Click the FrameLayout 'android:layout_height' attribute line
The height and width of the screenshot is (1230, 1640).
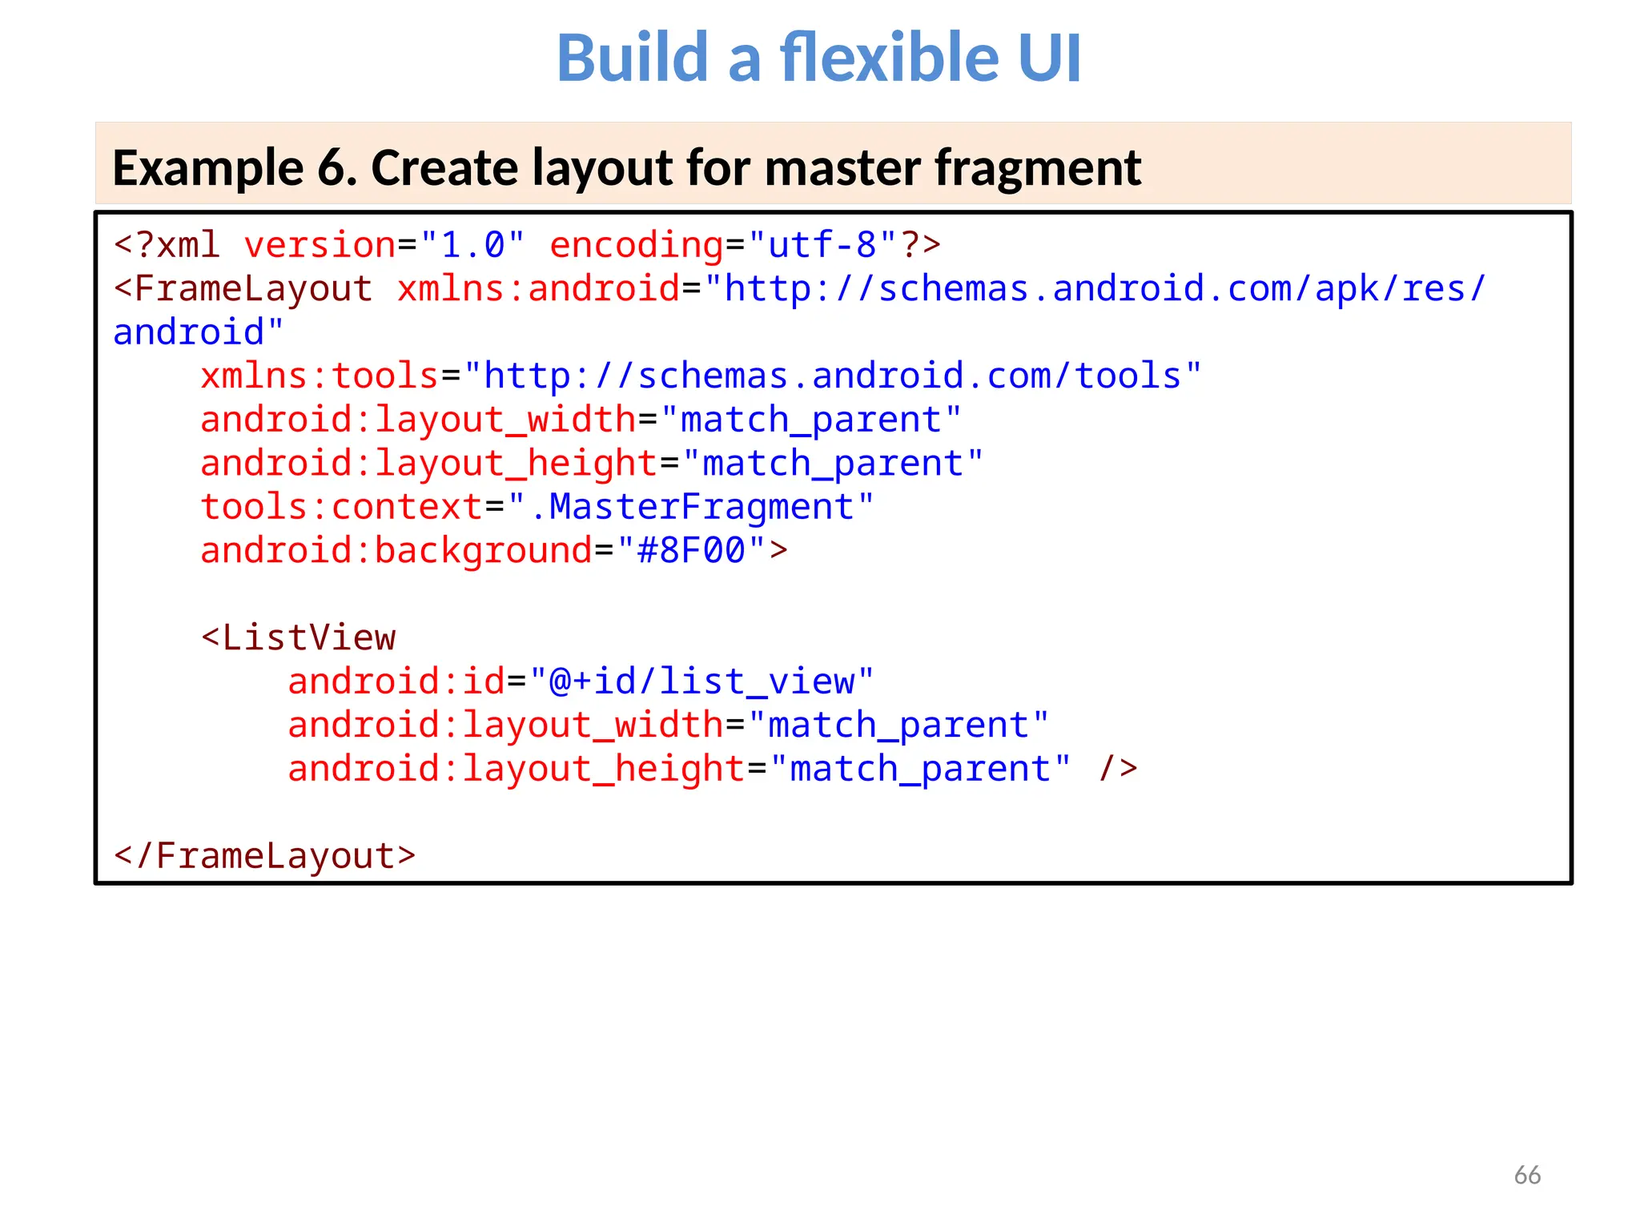coord(591,464)
